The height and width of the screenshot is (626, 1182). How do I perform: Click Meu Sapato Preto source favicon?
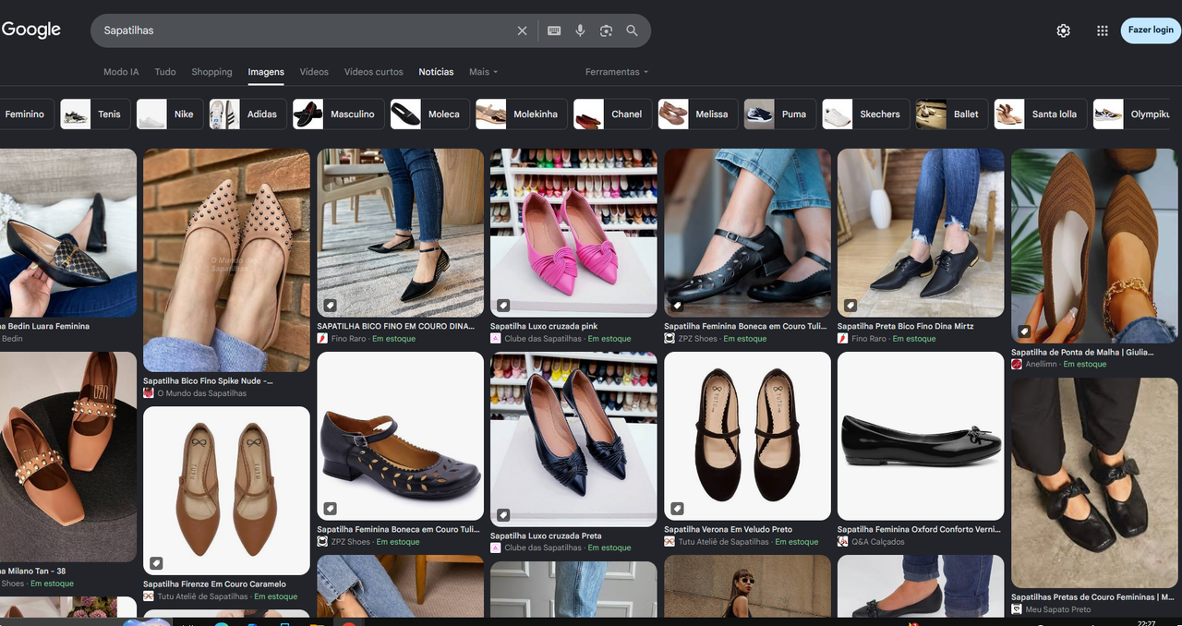1016,609
